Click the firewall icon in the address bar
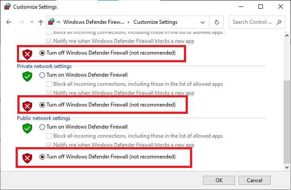The height and width of the screenshot is (190, 291). pyautogui.click(x=52, y=22)
